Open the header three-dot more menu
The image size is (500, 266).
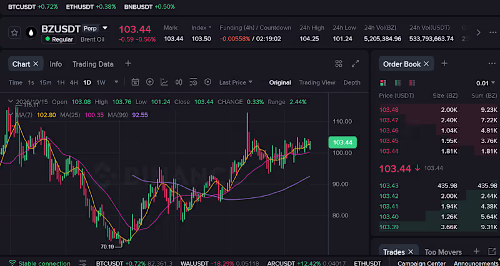tap(493, 32)
